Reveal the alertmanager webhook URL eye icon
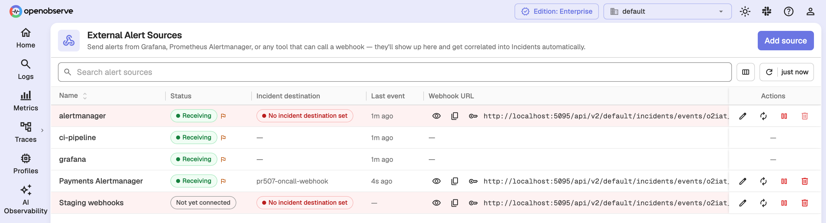The width and height of the screenshot is (826, 223). click(x=437, y=116)
